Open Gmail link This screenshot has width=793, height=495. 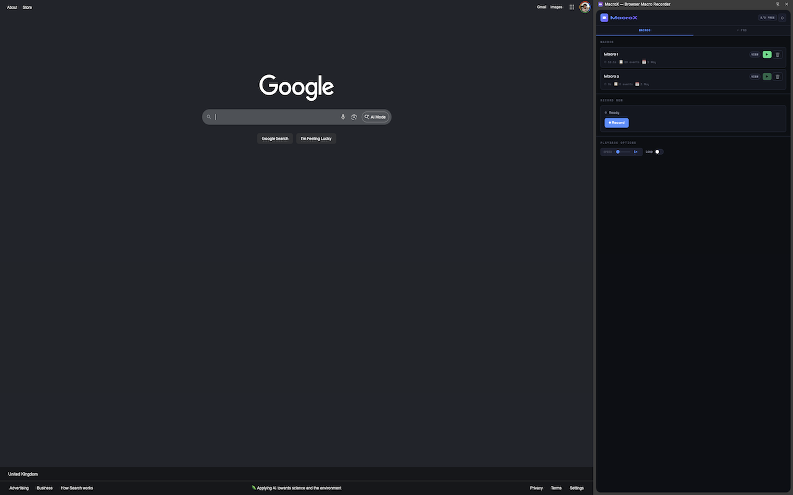pos(541,7)
